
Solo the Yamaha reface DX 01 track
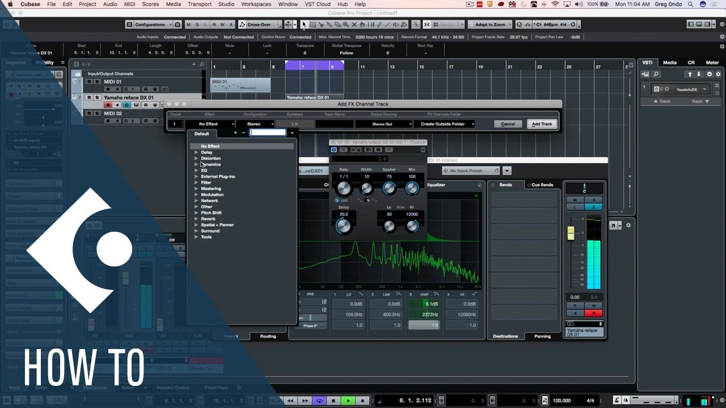(x=97, y=97)
